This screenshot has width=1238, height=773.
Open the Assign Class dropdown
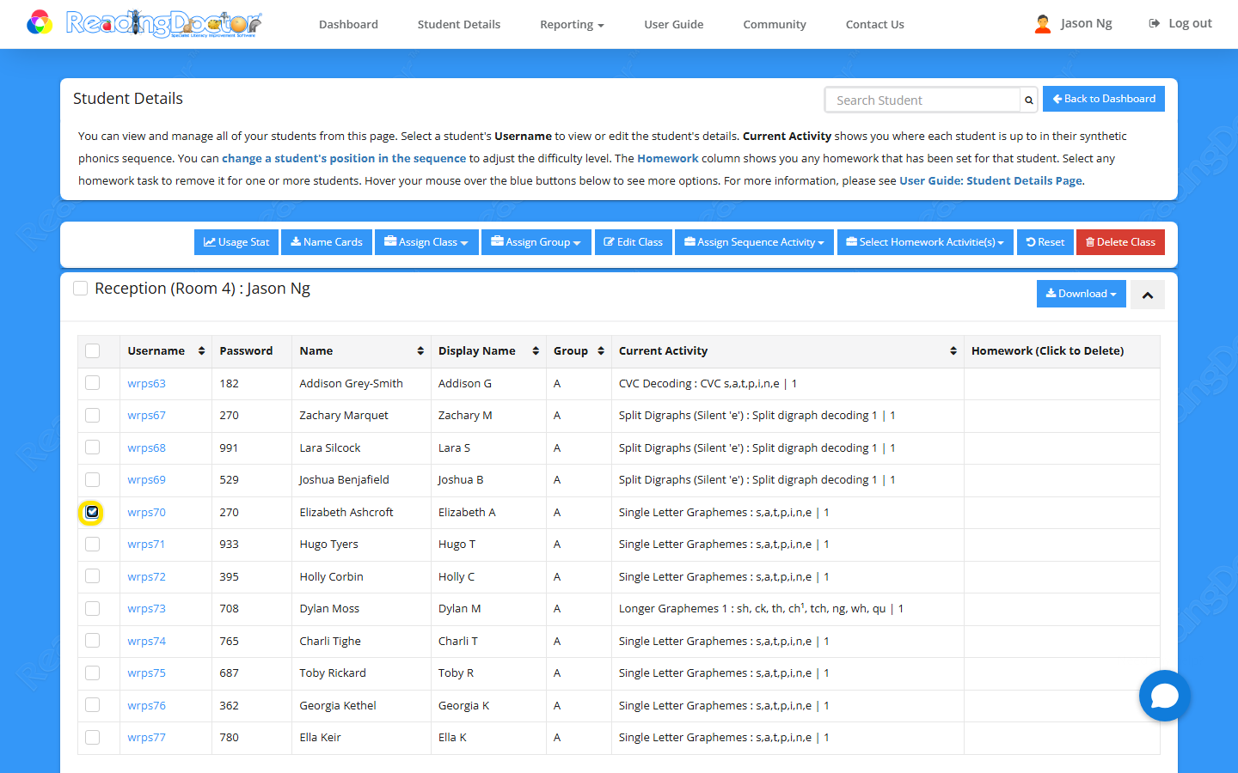click(x=426, y=242)
